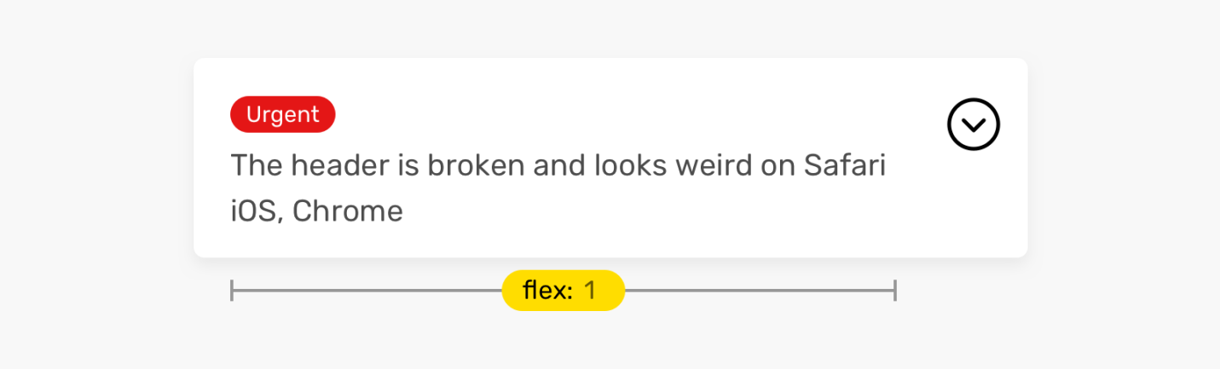Viewport: 1220px width, 369px height.
Task: Click the red Urgent badge
Action: pos(282,114)
